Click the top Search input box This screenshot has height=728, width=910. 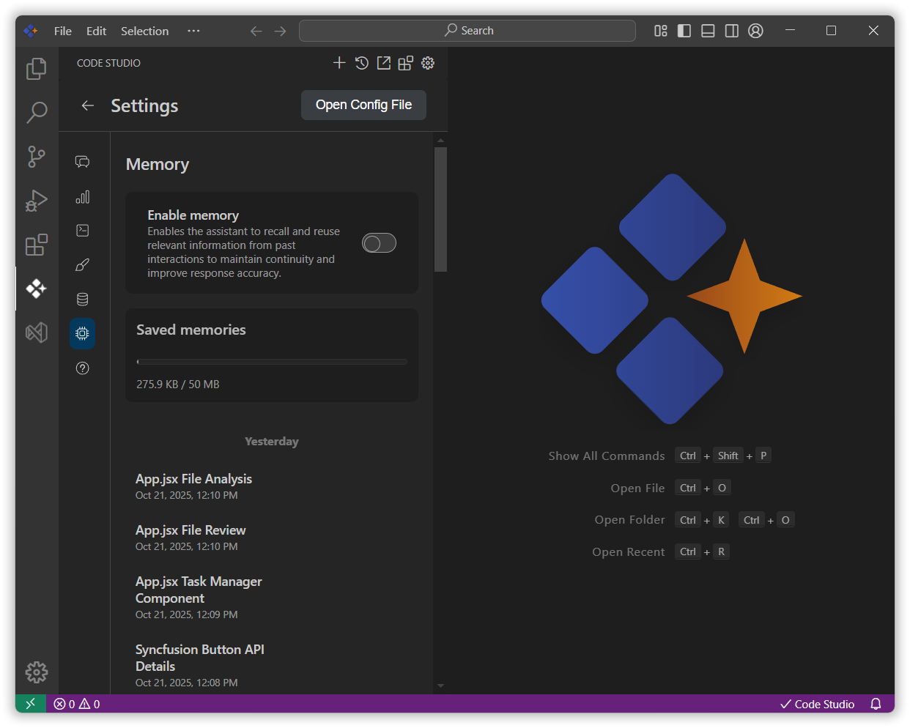tap(467, 31)
